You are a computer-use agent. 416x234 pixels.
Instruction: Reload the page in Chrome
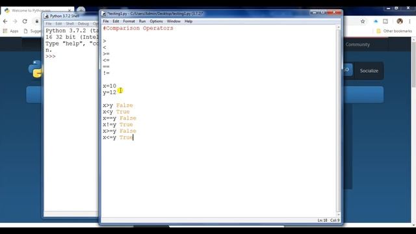25,21
